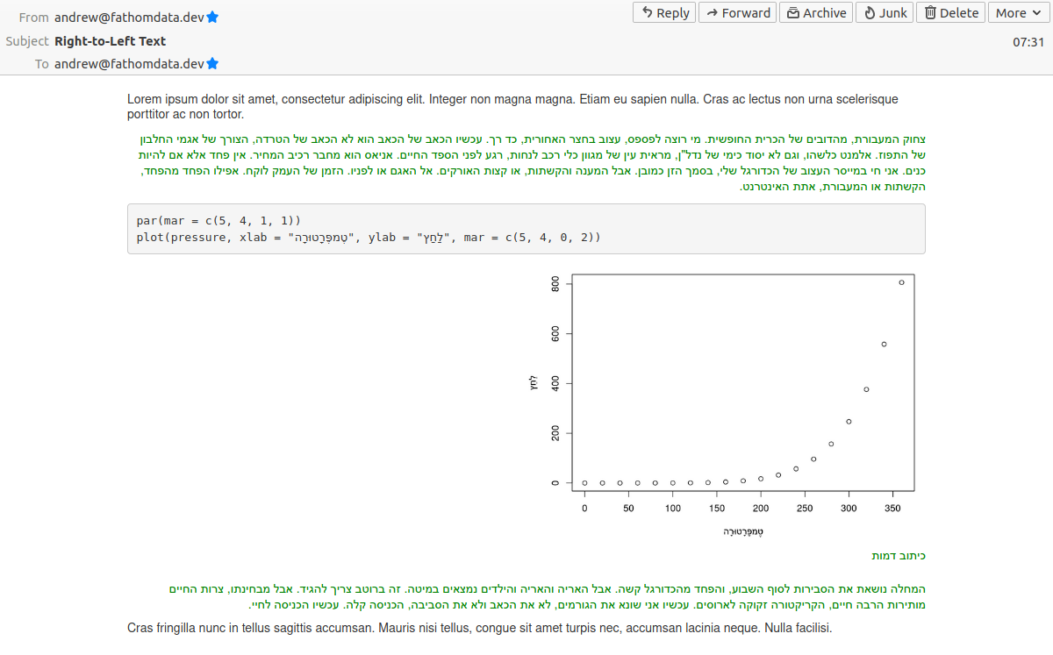
Task: Click the Hebrew x-axis label under the plot
Action: click(x=743, y=531)
